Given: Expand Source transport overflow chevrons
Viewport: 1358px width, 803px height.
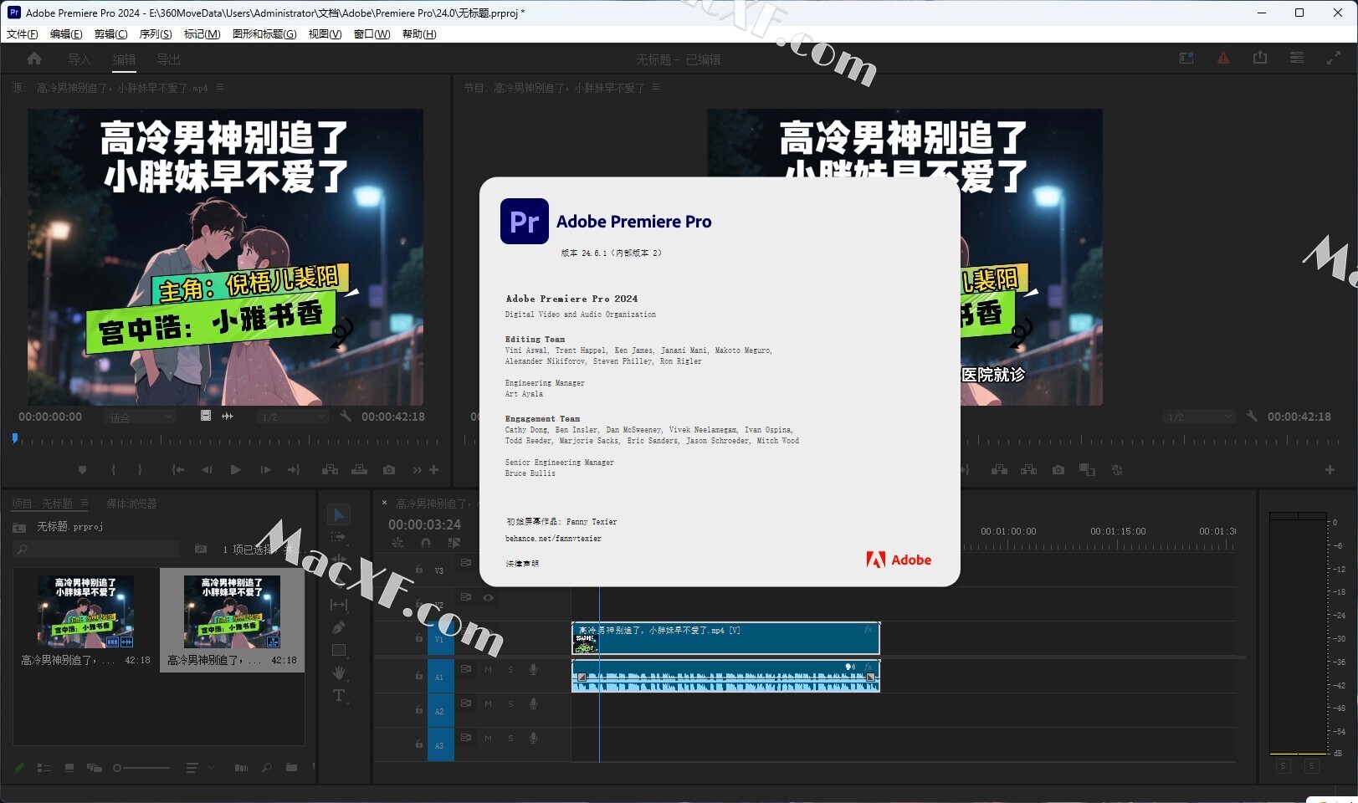Looking at the screenshot, I should 417,470.
